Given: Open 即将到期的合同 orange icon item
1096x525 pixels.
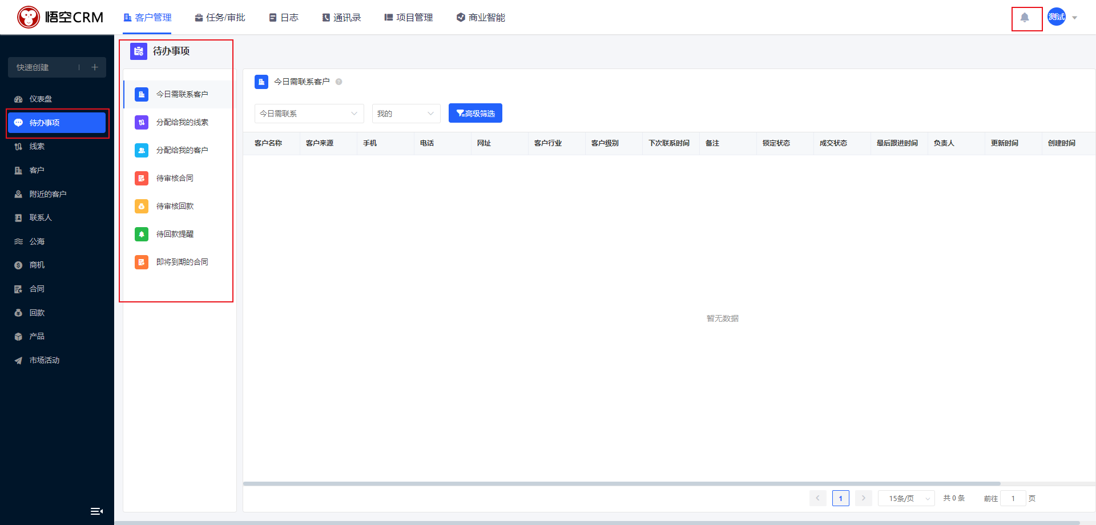Looking at the screenshot, I should point(182,262).
